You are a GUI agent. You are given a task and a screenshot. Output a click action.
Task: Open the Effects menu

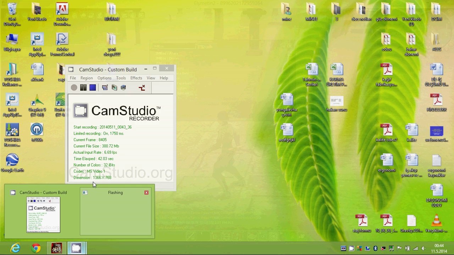[136, 78]
